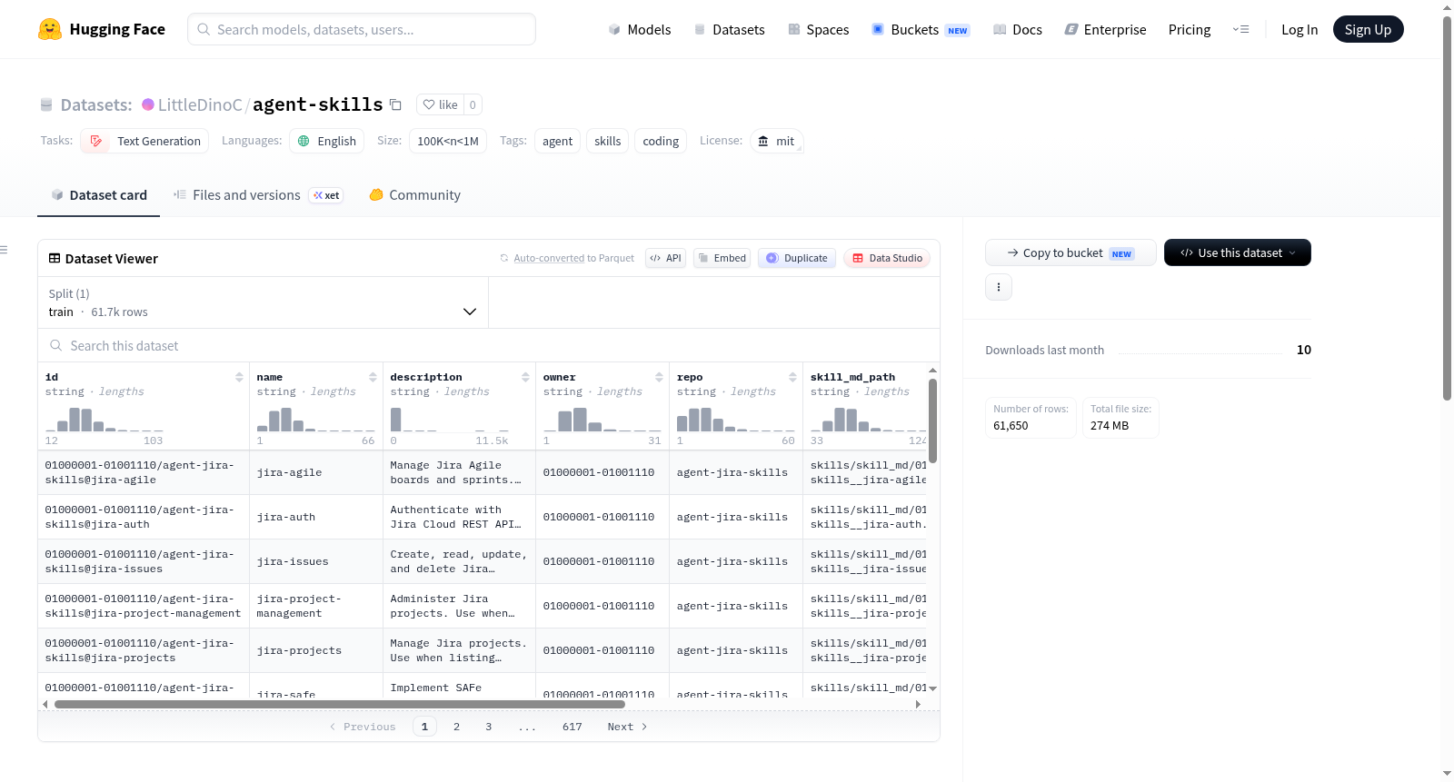
Task: Click the sort arrows on owner column
Action: (x=659, y=377)
